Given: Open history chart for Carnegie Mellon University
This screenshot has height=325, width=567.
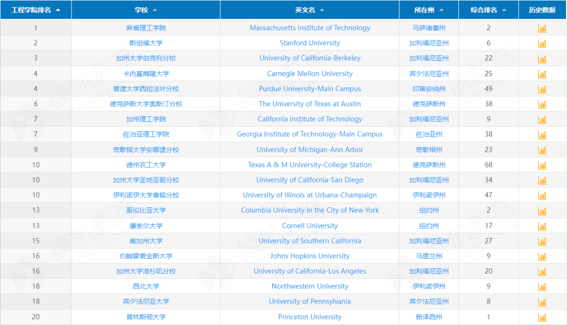Looking at the screenshot, I should point(542,74).
